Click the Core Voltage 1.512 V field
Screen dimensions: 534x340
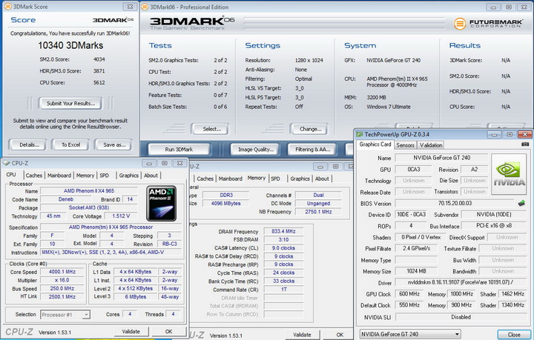point(121,216)
